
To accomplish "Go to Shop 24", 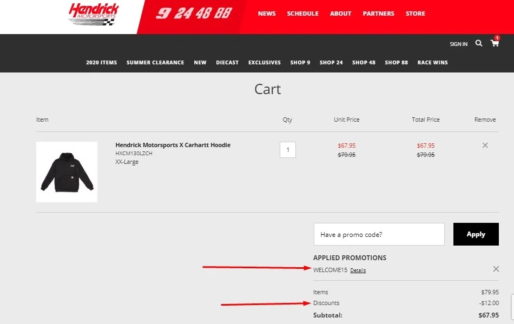I will click(331, 62).
